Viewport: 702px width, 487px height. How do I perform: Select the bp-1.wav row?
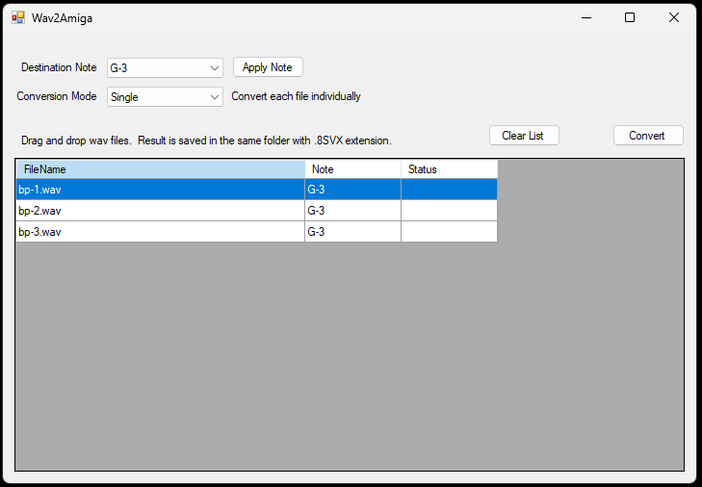coord(160,190)
